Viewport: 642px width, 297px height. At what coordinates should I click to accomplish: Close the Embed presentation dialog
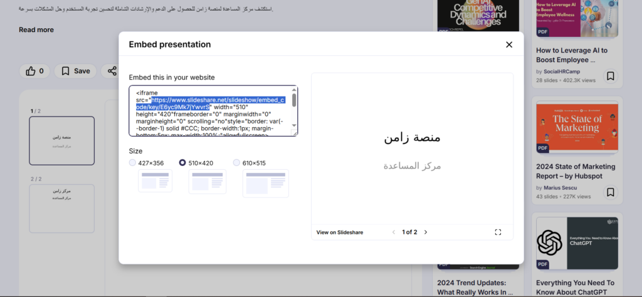pos(509,44)
